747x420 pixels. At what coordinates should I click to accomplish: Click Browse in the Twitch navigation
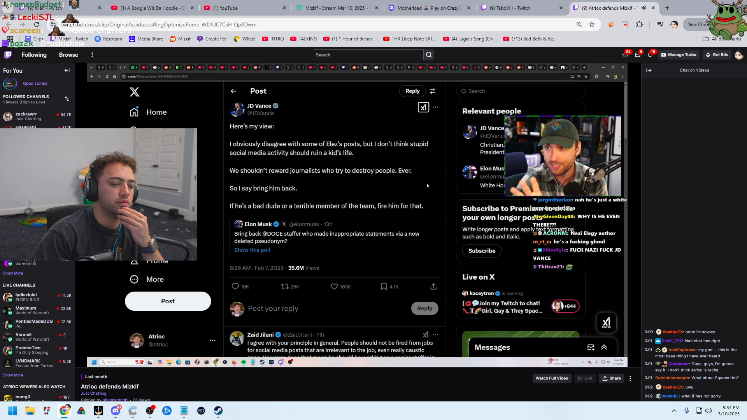tap(68, 55)
